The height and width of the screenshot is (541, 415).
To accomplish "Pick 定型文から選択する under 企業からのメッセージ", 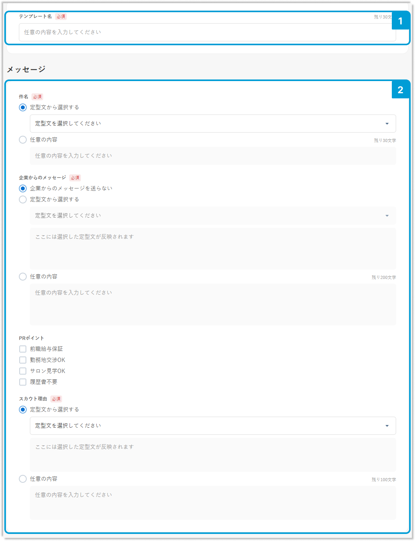I will 23,199.
